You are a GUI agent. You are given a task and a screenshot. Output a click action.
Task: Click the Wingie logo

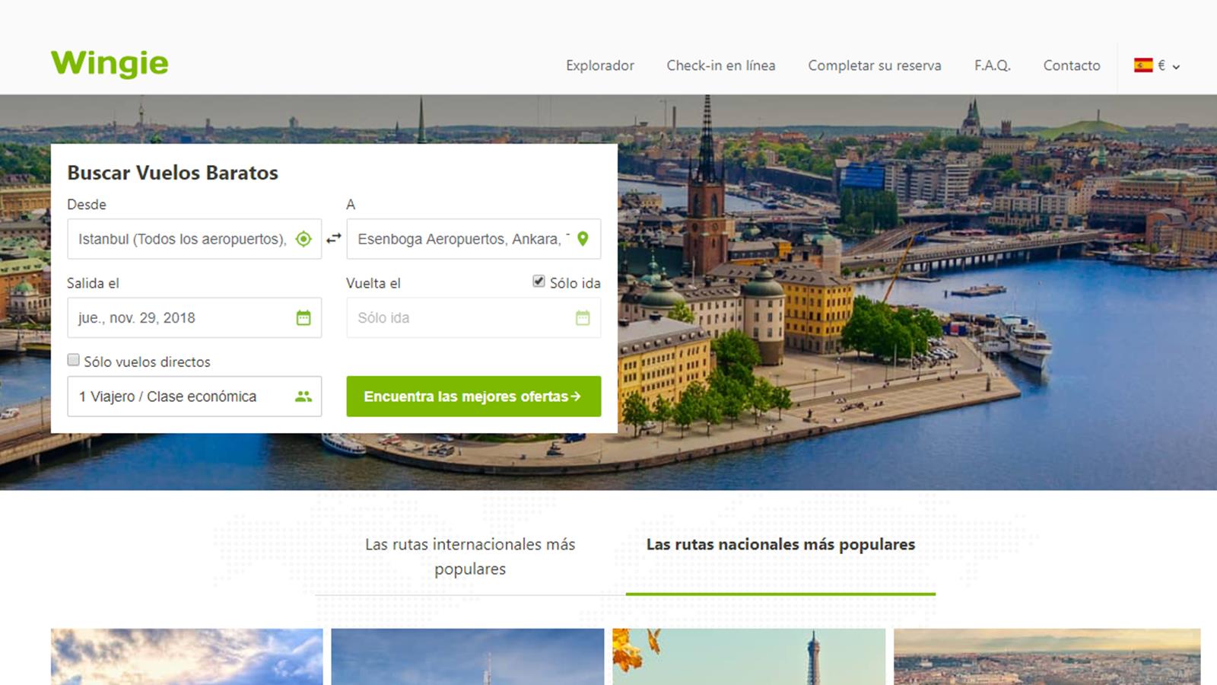[110, 64]
